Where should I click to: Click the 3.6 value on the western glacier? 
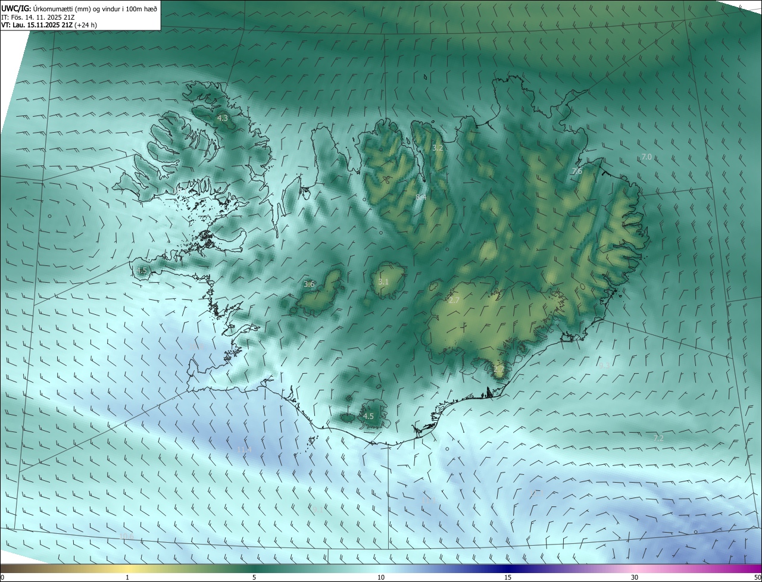coord(309,284)
